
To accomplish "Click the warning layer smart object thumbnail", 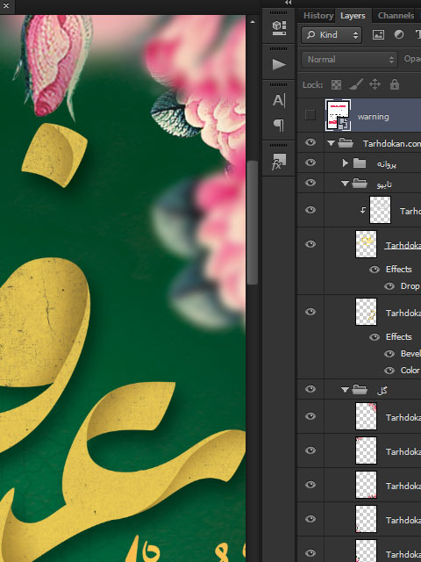I will [338, 115].
